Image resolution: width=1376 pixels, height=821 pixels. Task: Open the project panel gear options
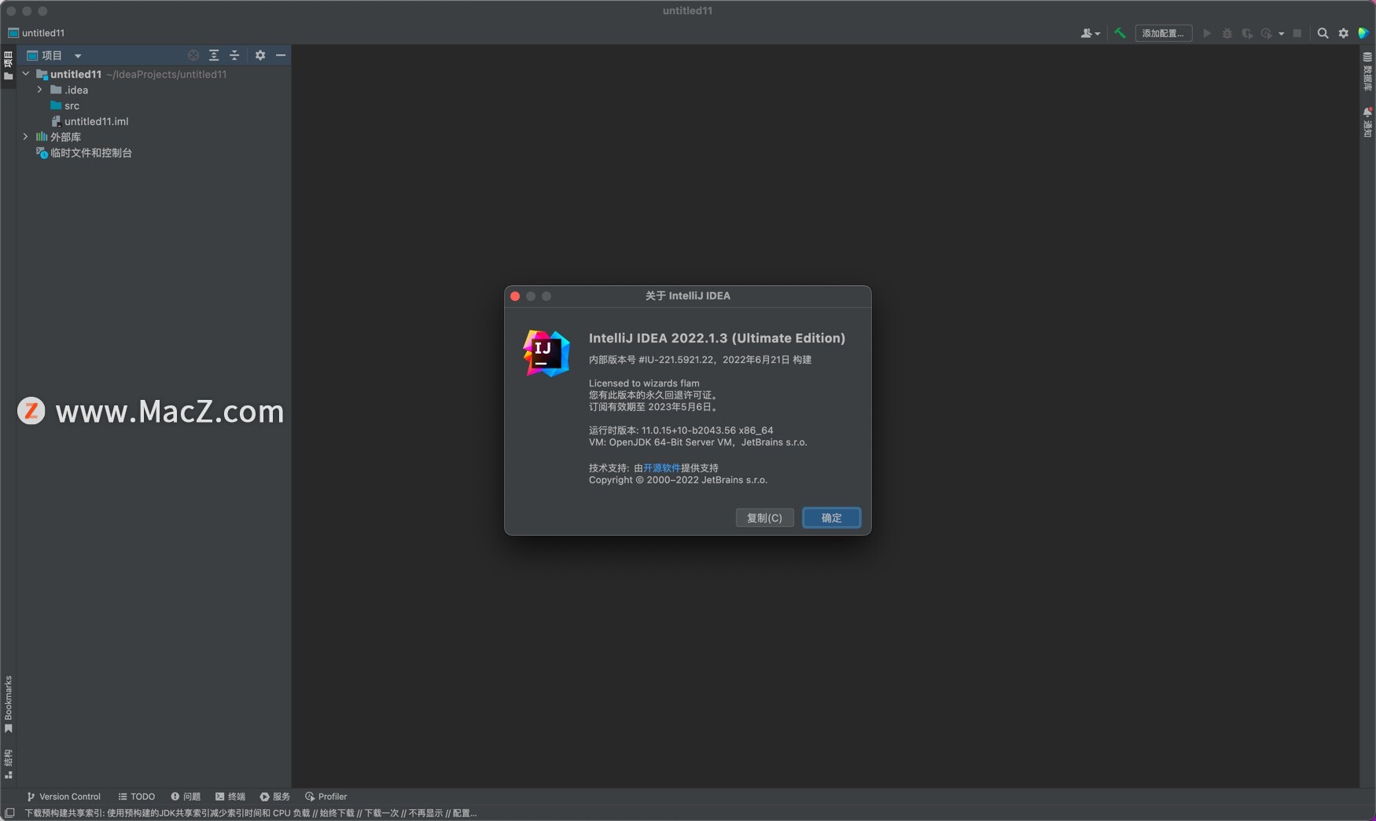coord(260,55)
